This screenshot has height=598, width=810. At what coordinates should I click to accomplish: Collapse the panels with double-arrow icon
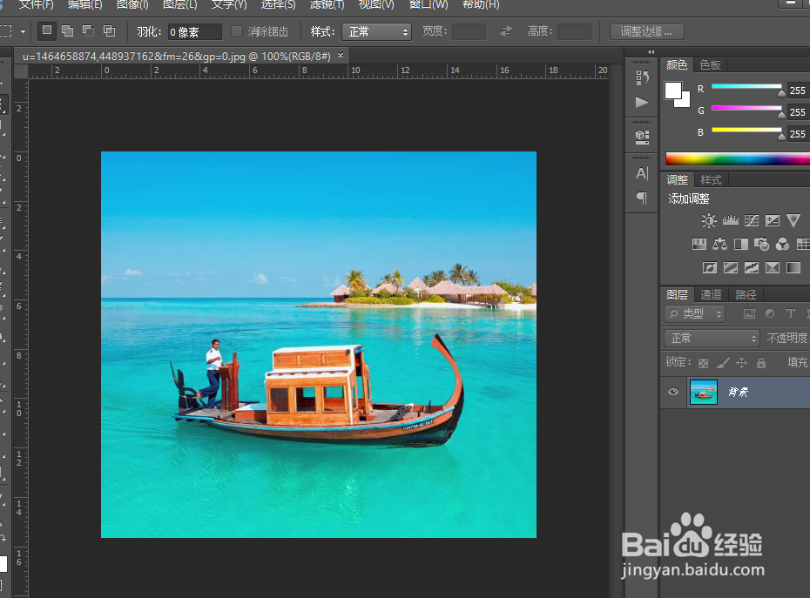click(x=651, y=51)
